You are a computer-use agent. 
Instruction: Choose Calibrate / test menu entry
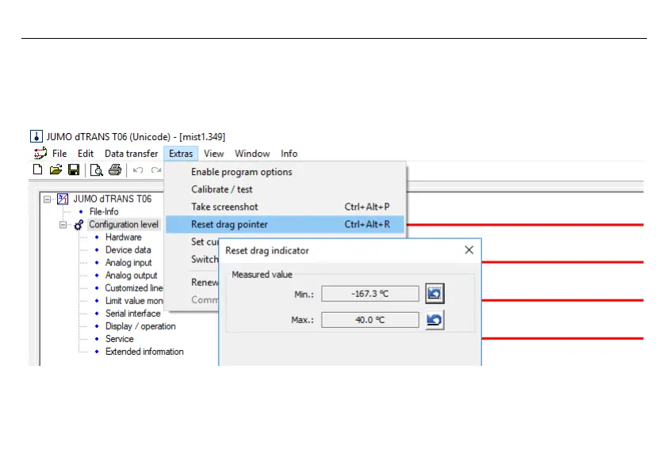tap(285, 189)
